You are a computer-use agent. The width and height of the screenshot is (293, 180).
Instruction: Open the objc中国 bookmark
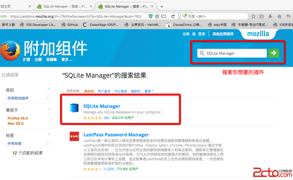pos(217,25)
